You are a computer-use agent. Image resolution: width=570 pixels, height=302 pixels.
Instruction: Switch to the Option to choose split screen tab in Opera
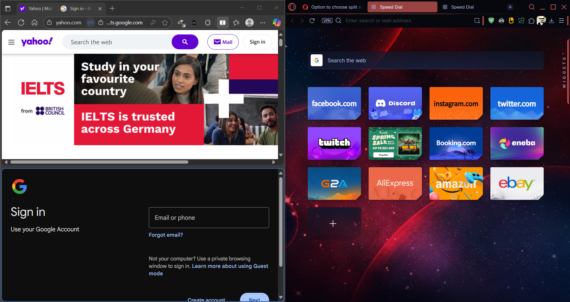pos(333,7)
